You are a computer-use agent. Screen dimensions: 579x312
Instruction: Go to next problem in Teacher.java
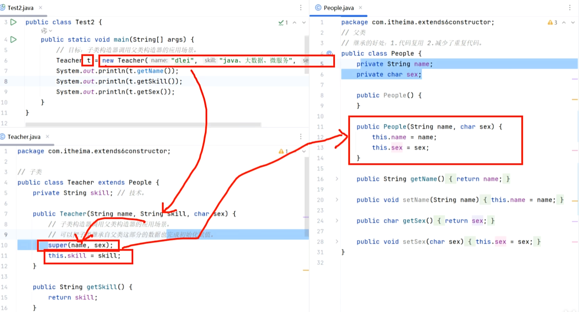click(304, 151)
